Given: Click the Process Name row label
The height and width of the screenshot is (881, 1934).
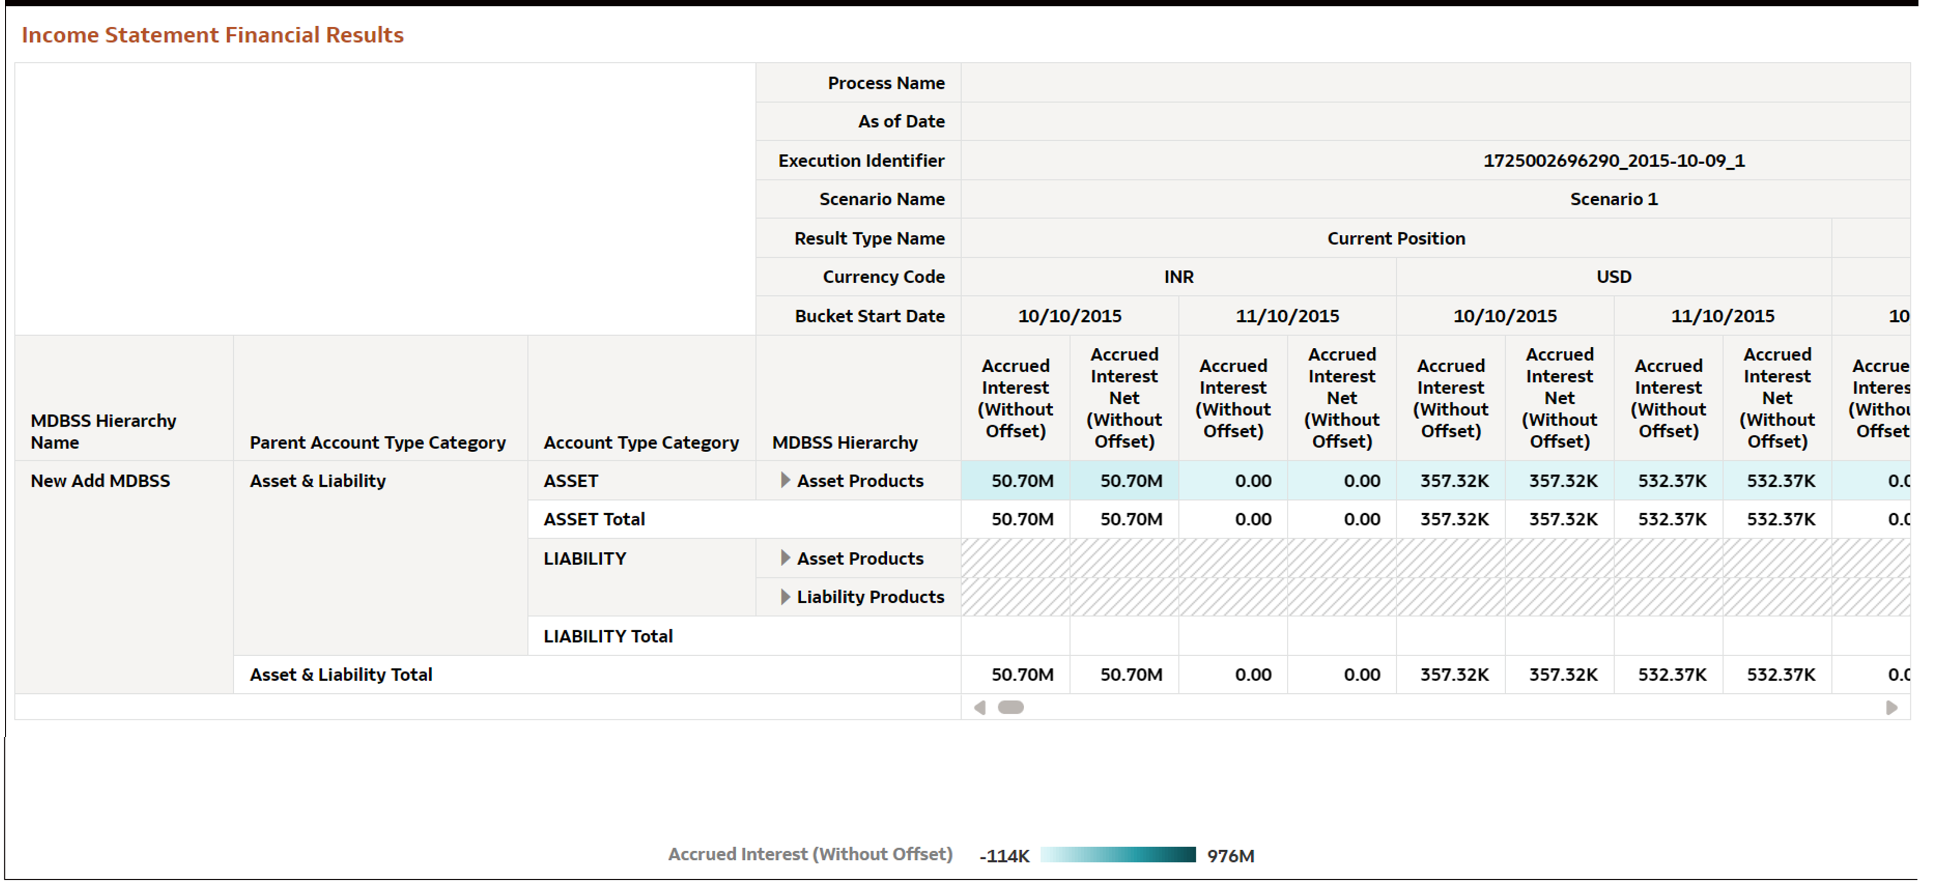Looking at the screenshot, I should coord(886,83).
